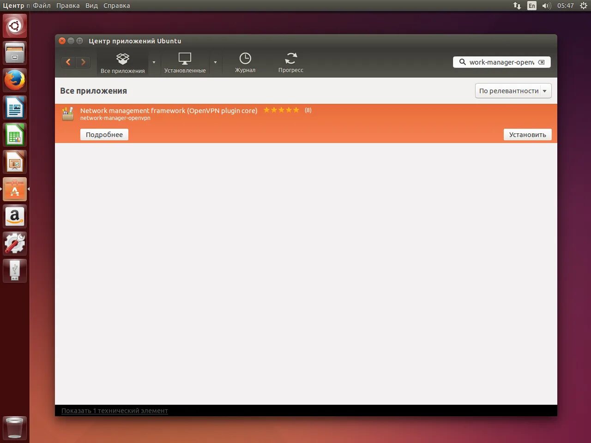Click the network-manager-openvpn package name text
Image resolution: width=591 pixels, height=443 pixels.
(x=115, y=118)
